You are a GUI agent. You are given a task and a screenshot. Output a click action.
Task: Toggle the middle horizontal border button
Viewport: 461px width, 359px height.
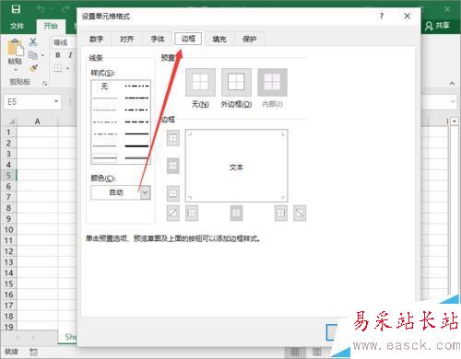(173, 166)
